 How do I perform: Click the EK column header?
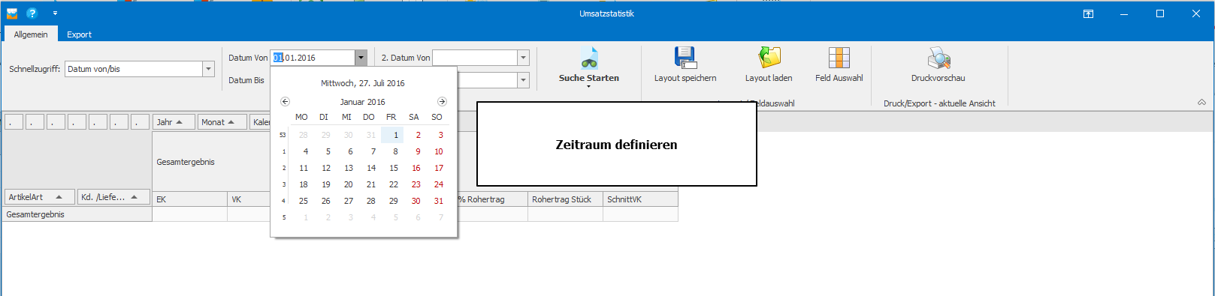click(x=189, y=199)
